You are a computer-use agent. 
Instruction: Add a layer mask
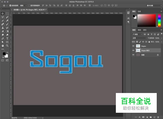143,117
